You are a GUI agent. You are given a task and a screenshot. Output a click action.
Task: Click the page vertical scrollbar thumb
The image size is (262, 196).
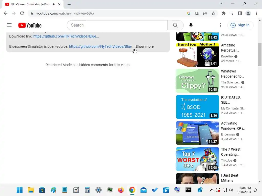pos(259,54)
